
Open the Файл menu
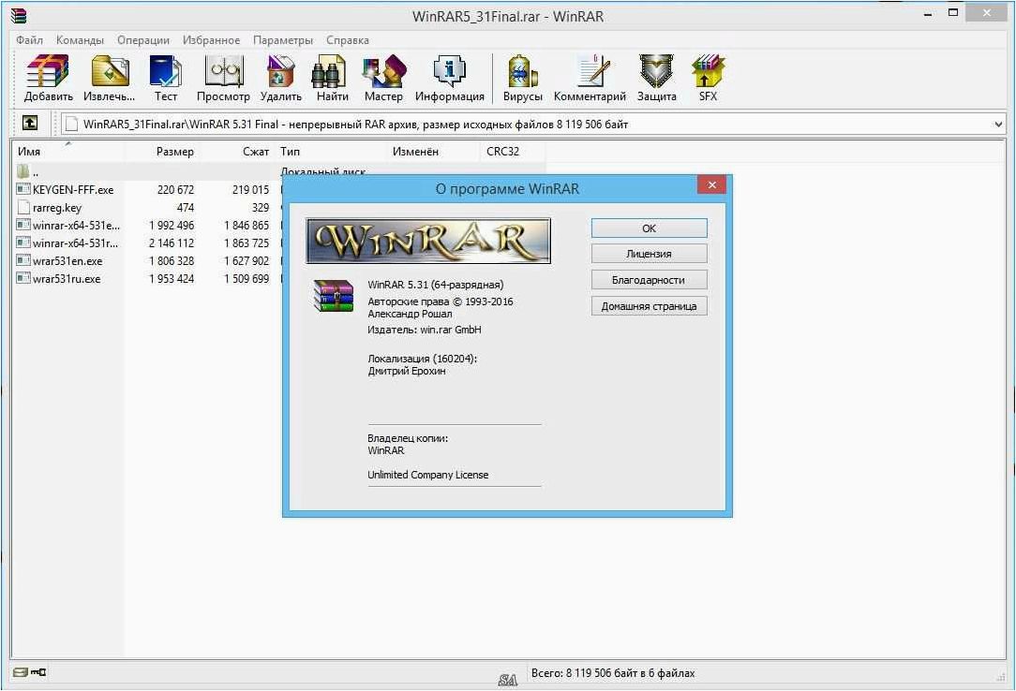[x=29, y=40]
